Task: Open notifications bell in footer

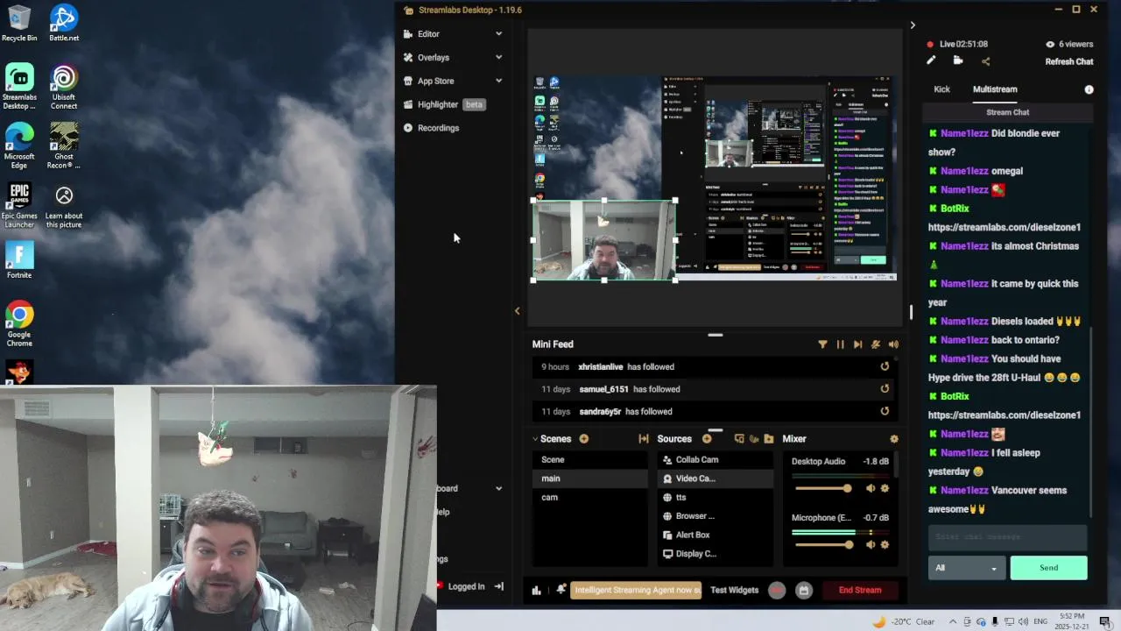Action: pos(560,590)
